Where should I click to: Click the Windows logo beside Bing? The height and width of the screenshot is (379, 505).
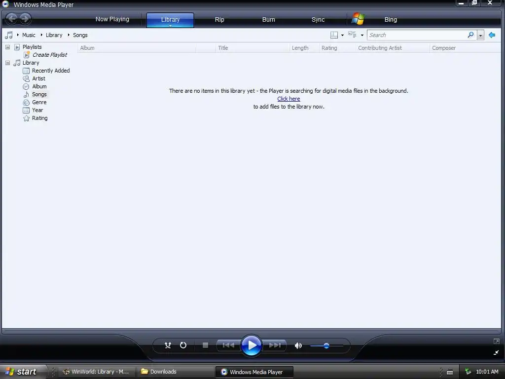click(358, 19)
